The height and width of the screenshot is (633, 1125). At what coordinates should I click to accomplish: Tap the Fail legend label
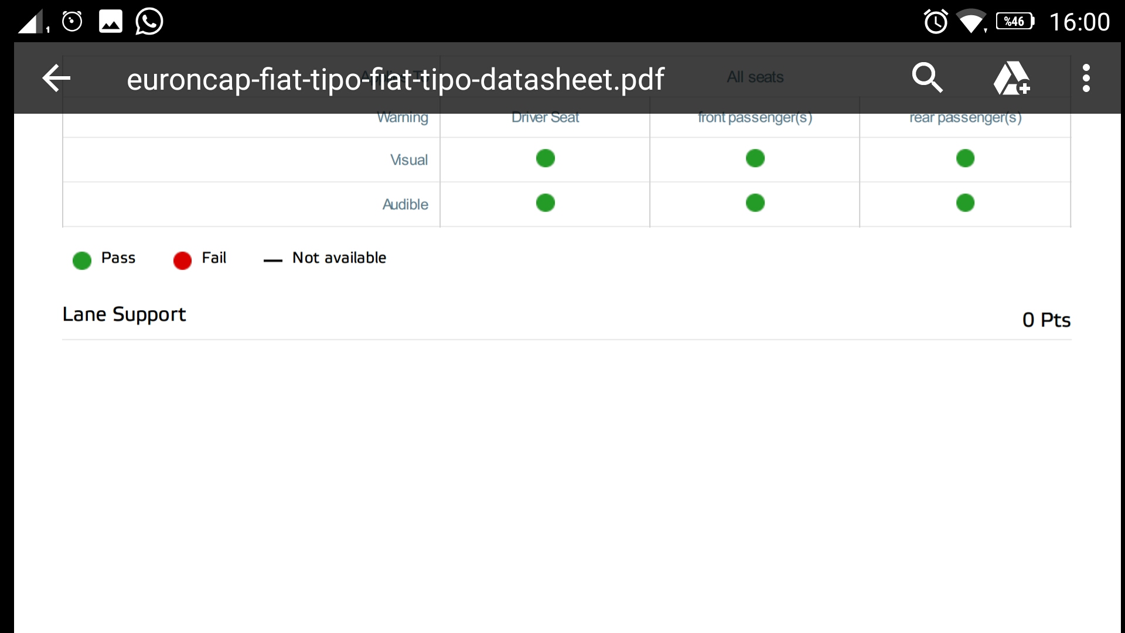214,258
